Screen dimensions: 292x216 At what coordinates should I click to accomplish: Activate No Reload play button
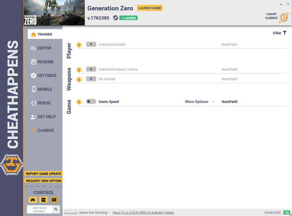[91, 79]
